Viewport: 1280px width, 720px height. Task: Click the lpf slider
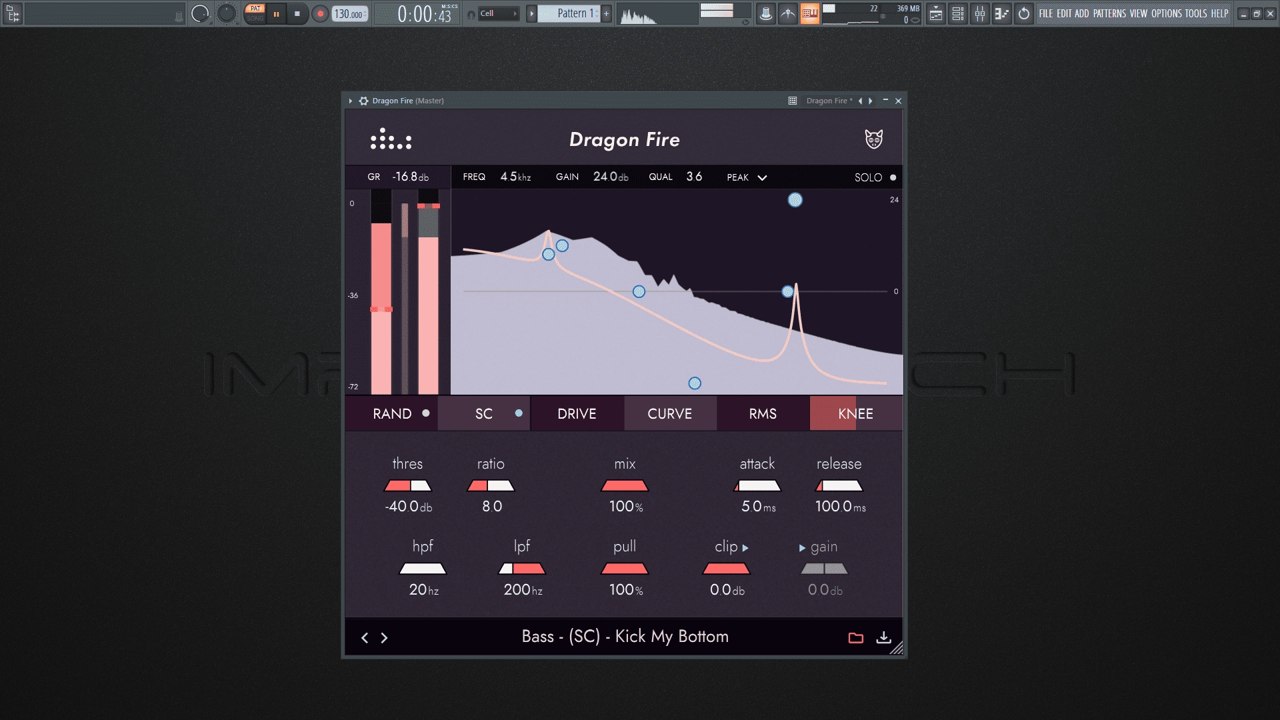(x=522, y=569)
